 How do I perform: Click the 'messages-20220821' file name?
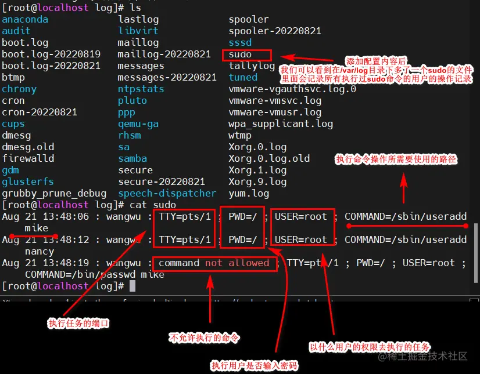(x=167, y=77)
